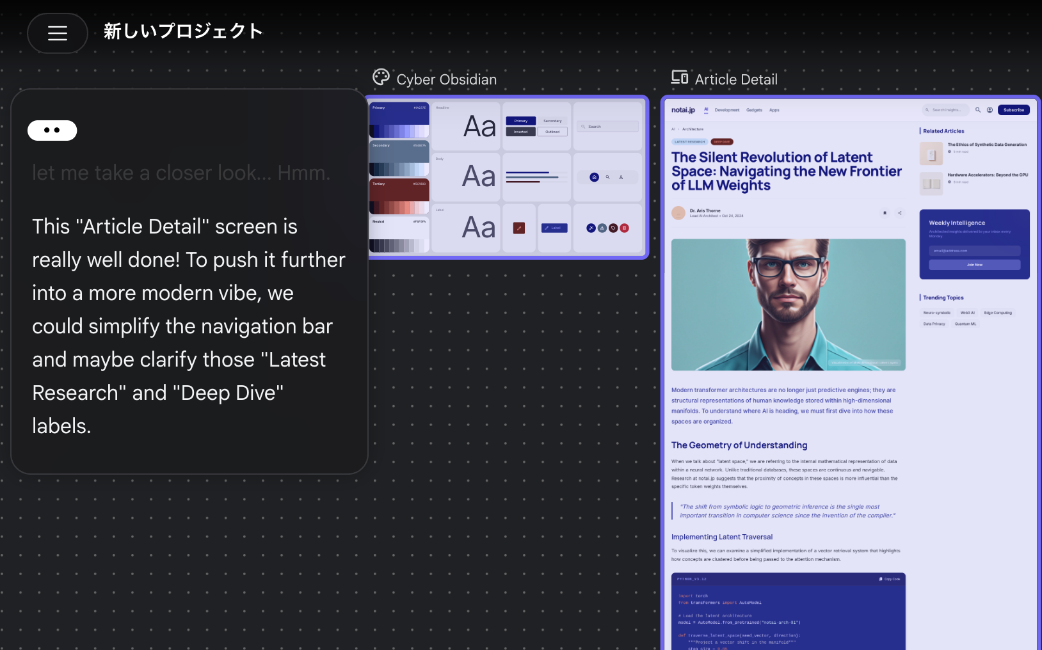Click the search icon in the notai.jp navbar
This screenshot has width=1042, height=650.
tap(979, 110)
